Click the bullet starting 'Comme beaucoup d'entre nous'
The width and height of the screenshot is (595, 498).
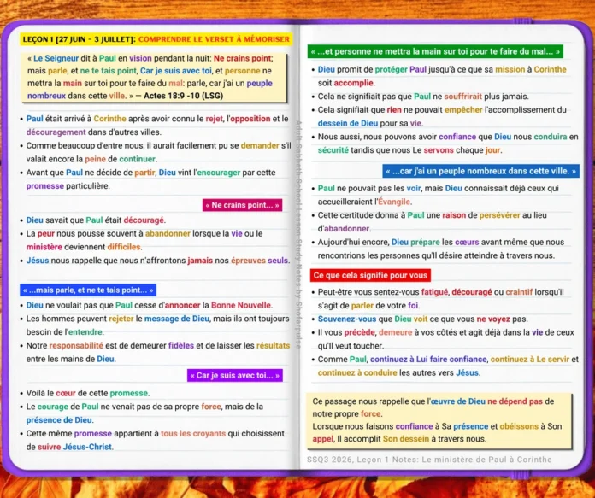click(x=156, y=152)
